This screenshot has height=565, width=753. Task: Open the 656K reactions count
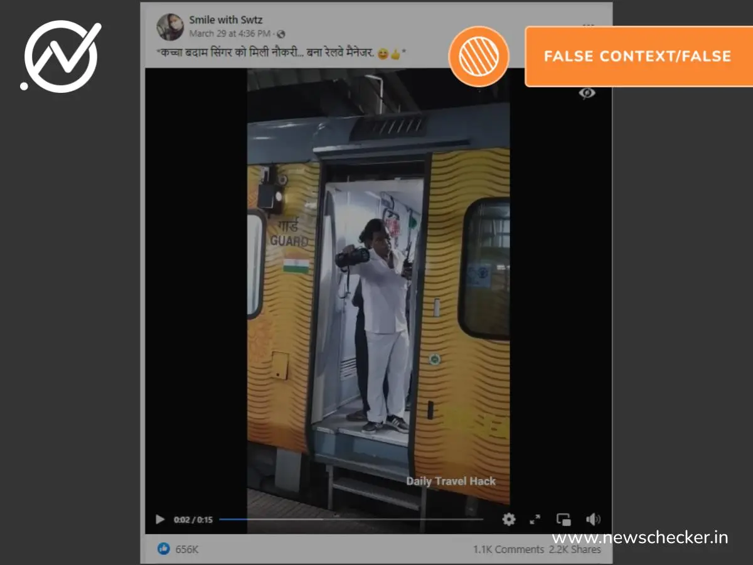pos(187,549)
